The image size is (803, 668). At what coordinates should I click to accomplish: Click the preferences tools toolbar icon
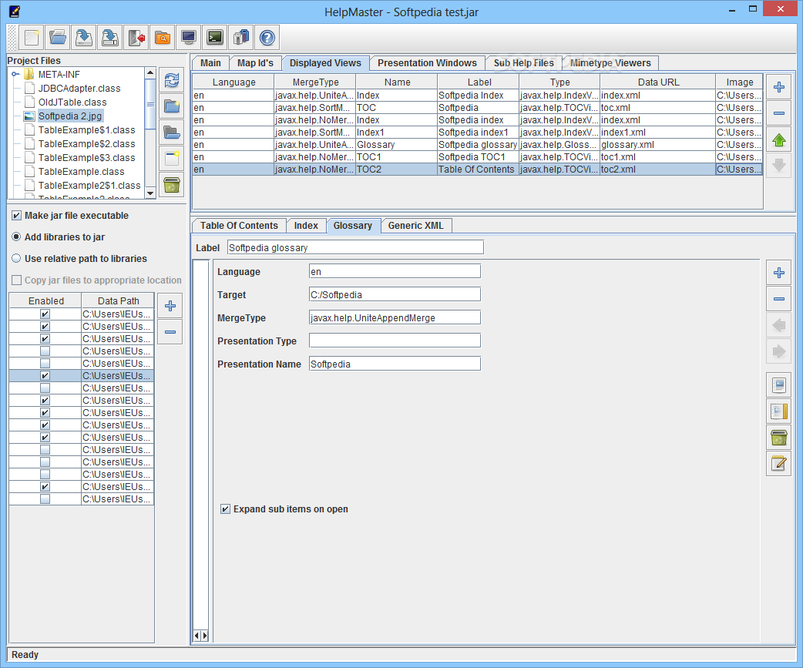click(240, 37)
